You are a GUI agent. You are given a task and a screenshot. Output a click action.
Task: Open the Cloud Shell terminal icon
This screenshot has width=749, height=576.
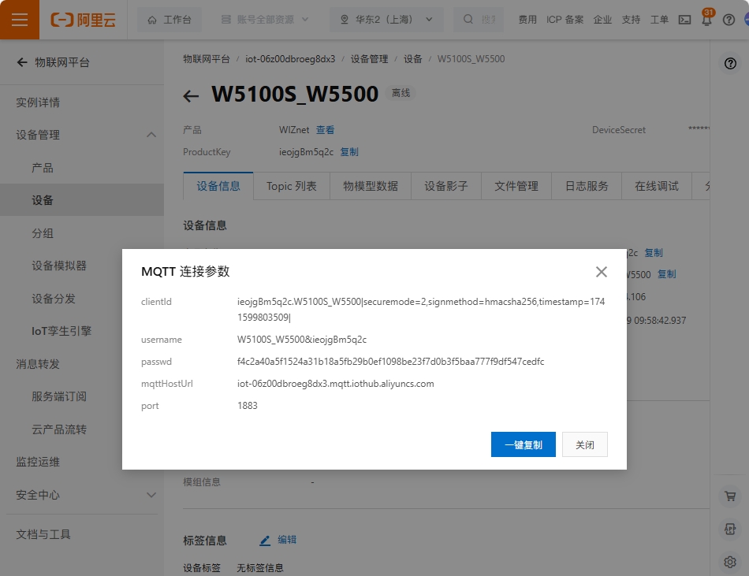684,20
